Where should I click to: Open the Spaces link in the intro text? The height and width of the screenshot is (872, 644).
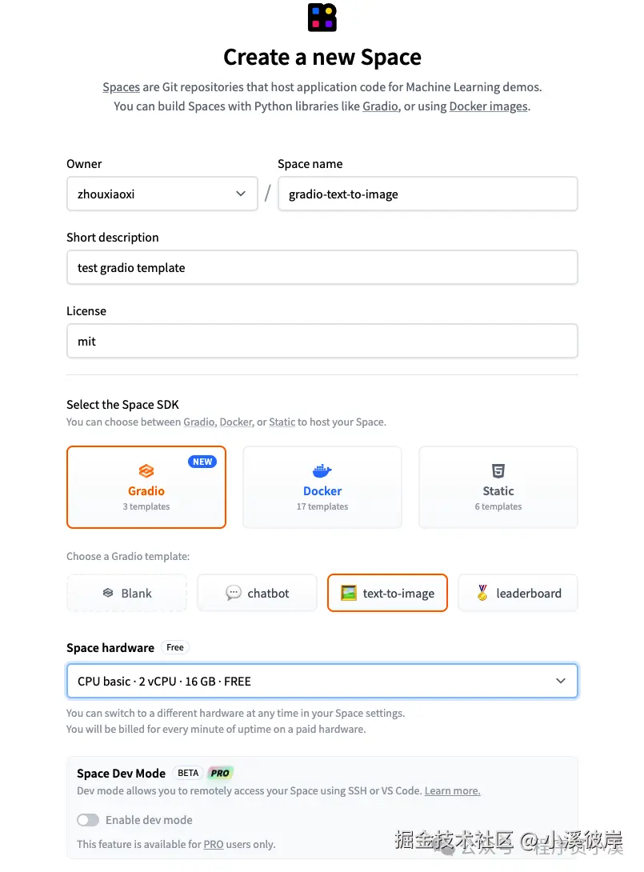(x=122, y=86)
